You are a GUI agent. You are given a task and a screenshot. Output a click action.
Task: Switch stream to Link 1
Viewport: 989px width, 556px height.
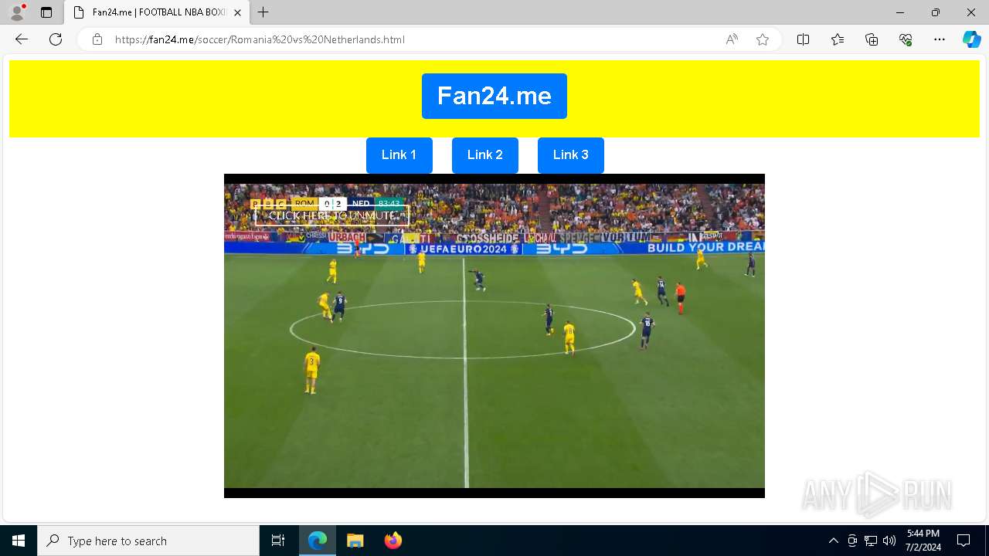399,155
